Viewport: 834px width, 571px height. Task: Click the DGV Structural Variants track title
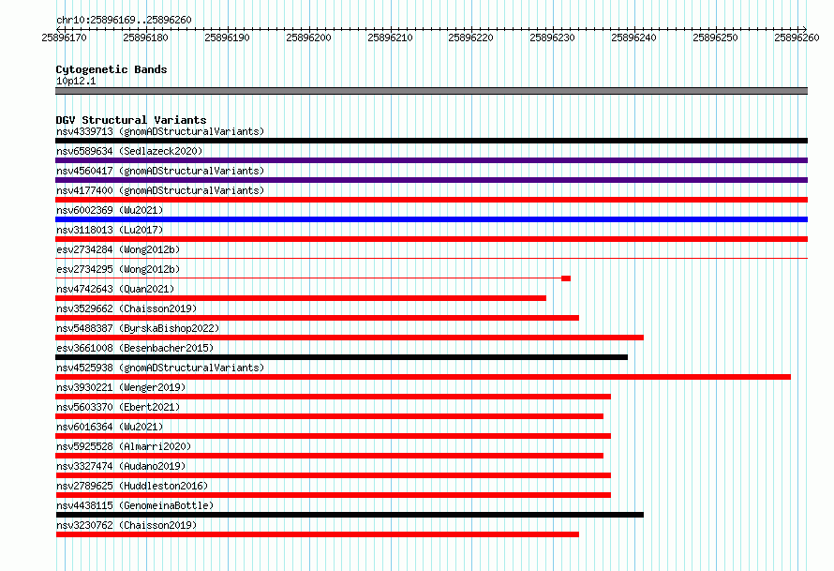[x=131, y=120]
